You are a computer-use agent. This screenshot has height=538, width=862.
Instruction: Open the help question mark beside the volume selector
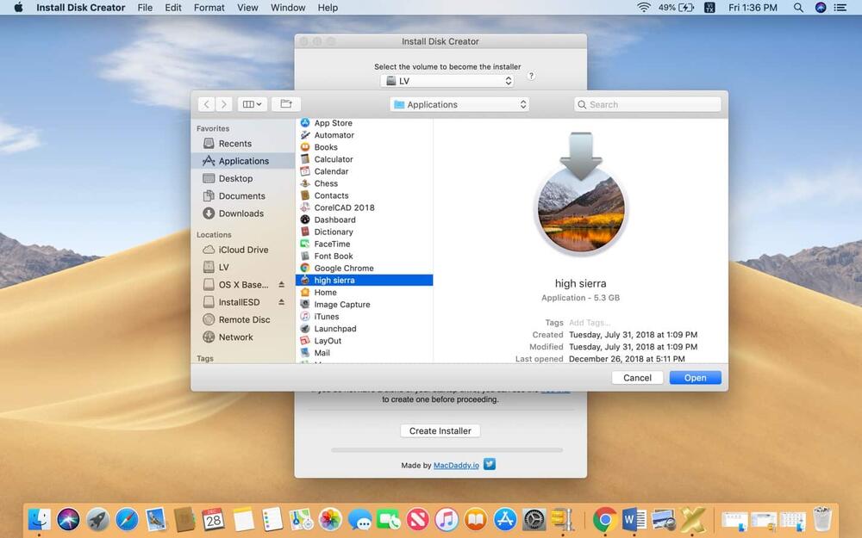coord(531,76)
